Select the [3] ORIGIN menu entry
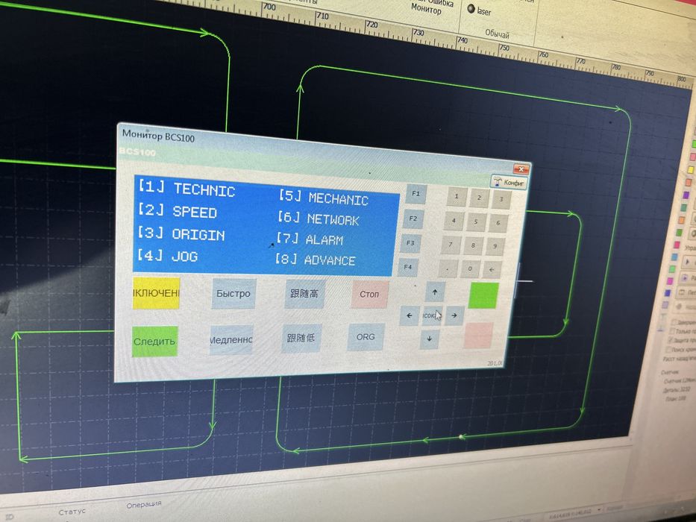The image size is (696, 522). (x=181, y=233)
